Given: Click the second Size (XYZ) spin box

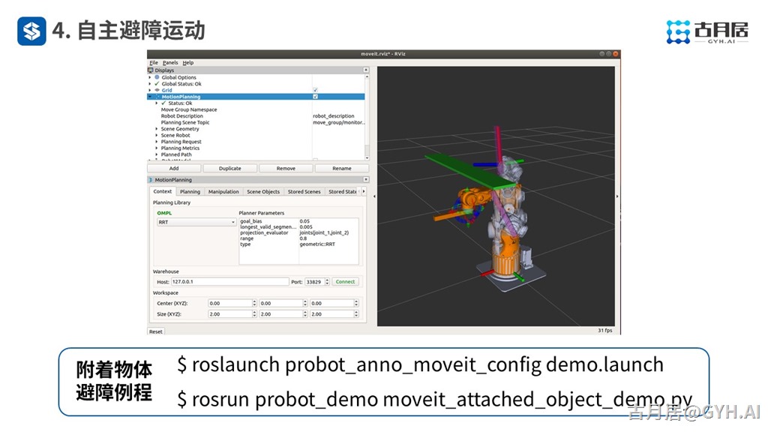Looking at the screenshot, I should click(283, 314).
